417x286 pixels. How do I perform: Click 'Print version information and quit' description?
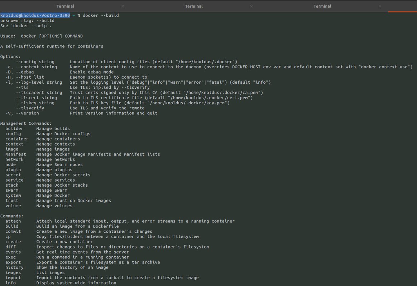[114, 113]
